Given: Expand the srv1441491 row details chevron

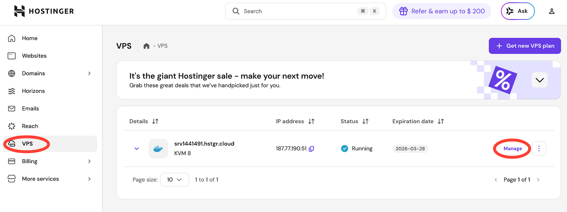Looking at the screenshot, I should pyautogui.click(x=136, y=148).
